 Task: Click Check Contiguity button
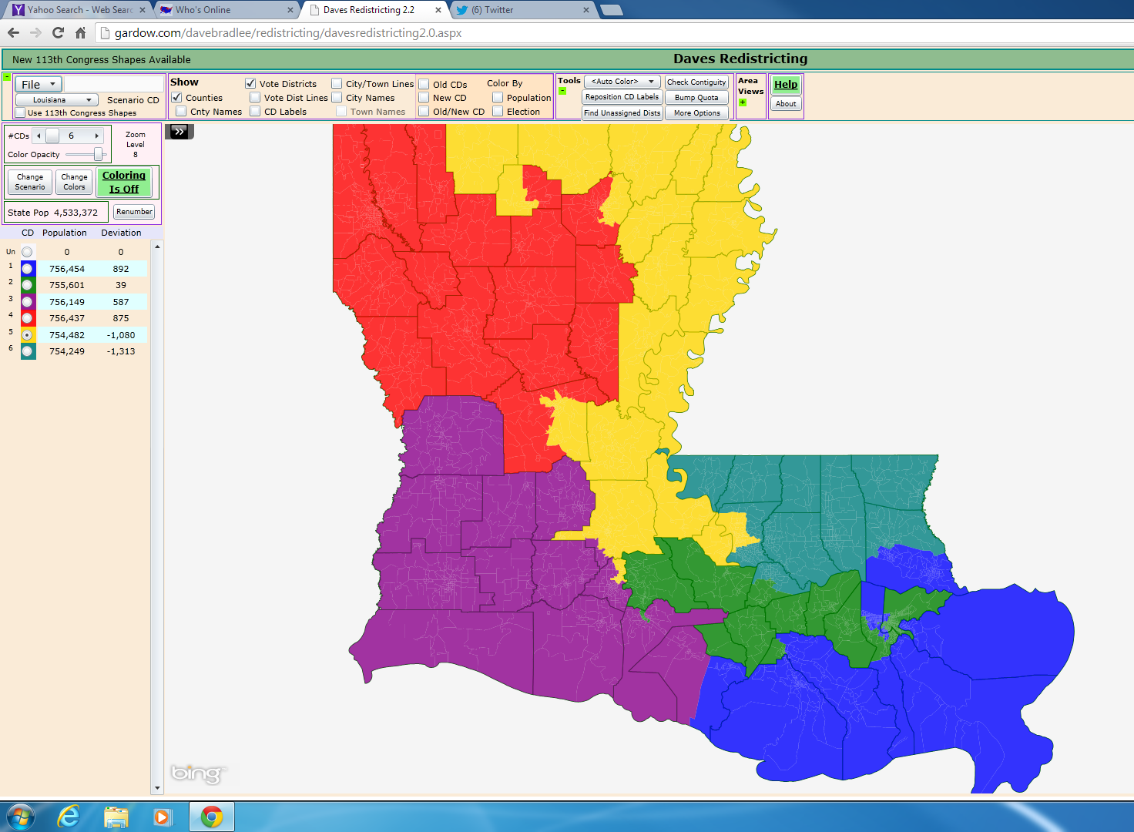pyautogui.click(x=696, y=82)
